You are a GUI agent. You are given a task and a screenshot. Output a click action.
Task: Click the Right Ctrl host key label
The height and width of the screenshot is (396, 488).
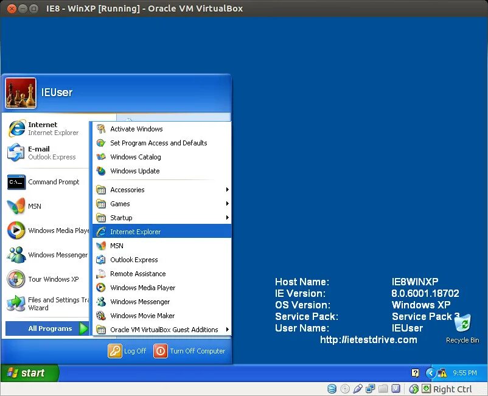[x=453, y=389]
